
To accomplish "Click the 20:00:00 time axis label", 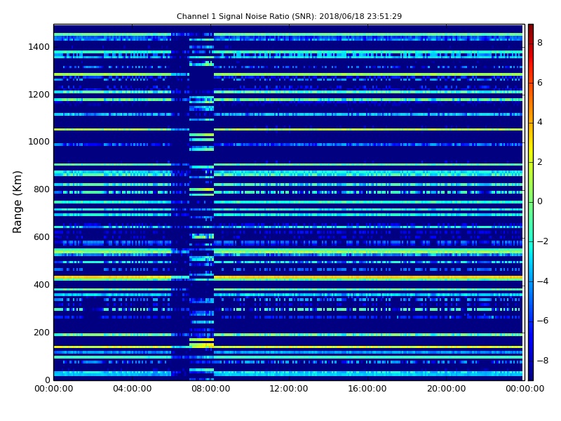I will click(x=446, y=389).
